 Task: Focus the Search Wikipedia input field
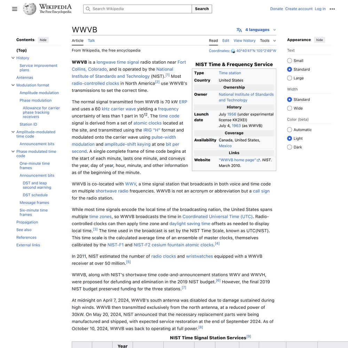pyautogui.click(x=137, y=9)
